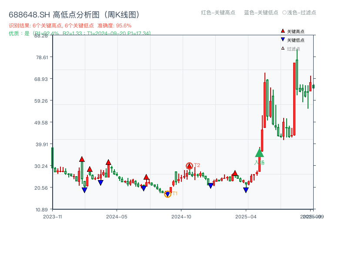Select the 2024-10 axis label tab
Image resolution: width=348 pixels, height=261 pixels.
(181, 215)
